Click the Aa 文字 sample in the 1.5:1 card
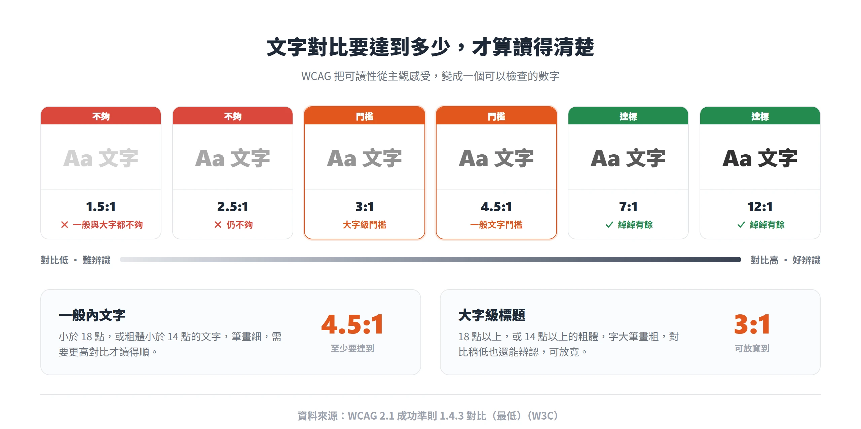861x429 pixels. [x=101, y=158]
